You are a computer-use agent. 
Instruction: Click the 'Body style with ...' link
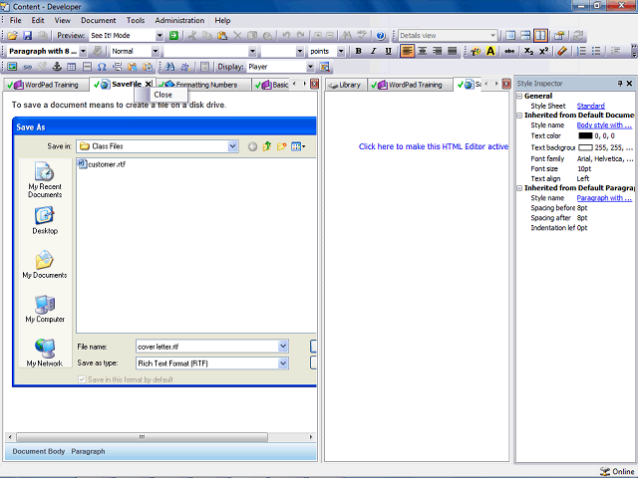(604, 125)
